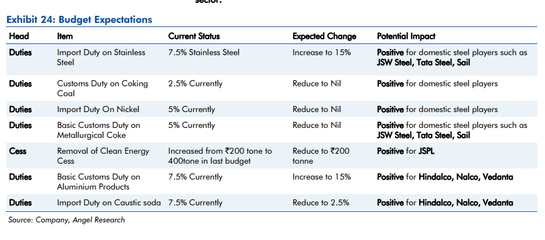545x240 pixels.
Task: Select Import Duty on Caustic soda item
Action: tap(111, 203)
